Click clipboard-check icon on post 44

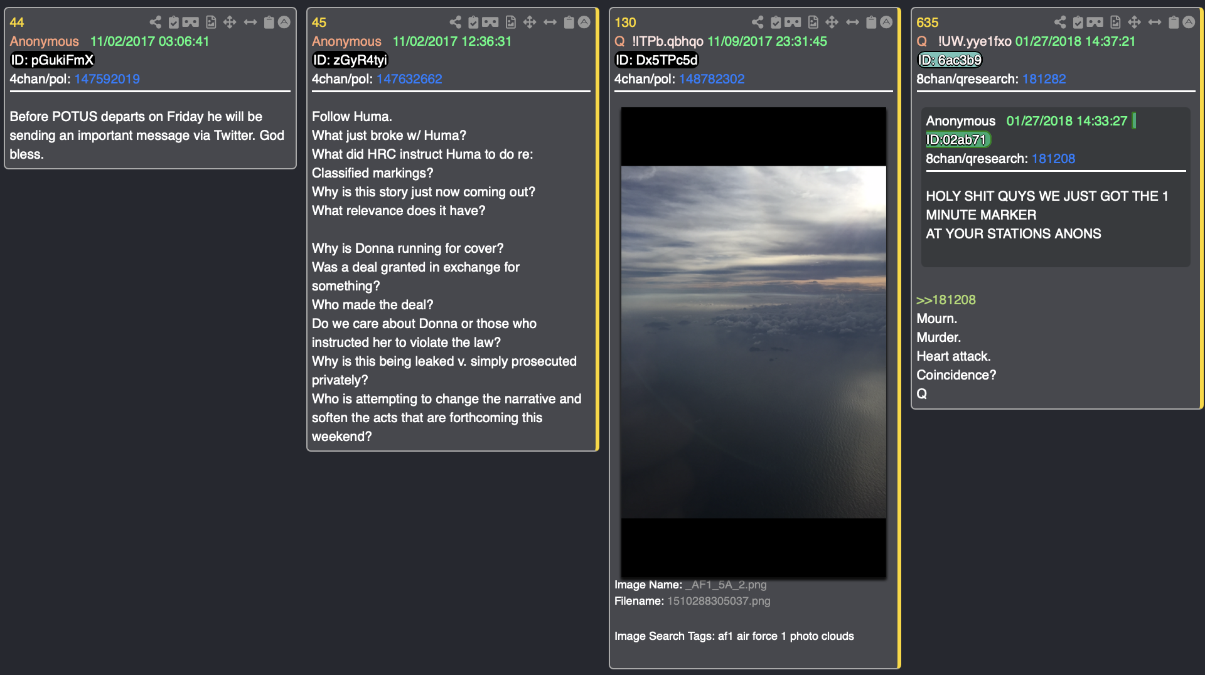click(x=174, y=23)
